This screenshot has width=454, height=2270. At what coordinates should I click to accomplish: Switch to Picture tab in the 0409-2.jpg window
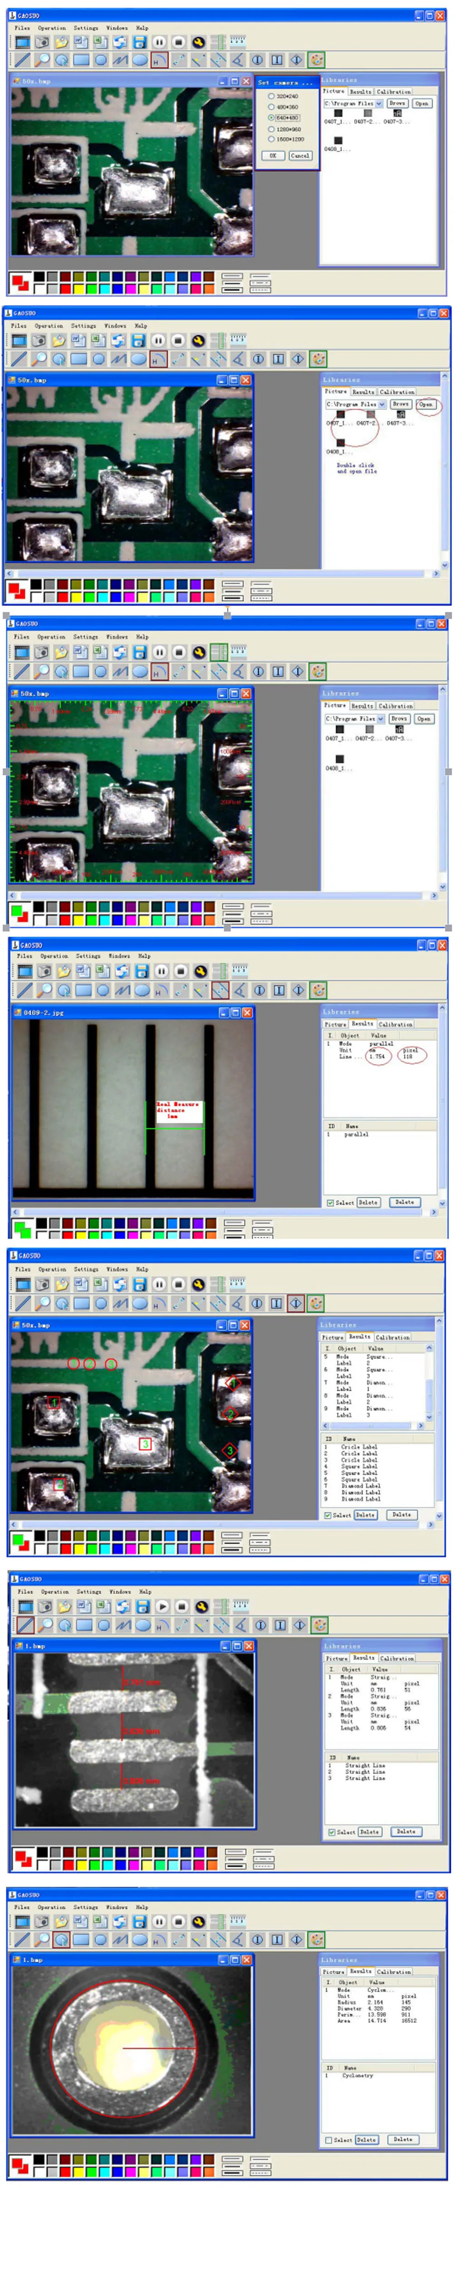point(336,1024)
